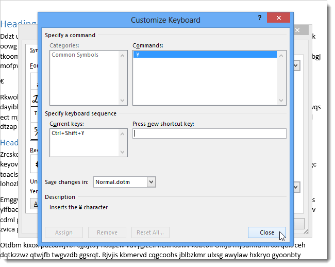
Task: Click the Help question mark icon
Action: [x=260, y=18]
